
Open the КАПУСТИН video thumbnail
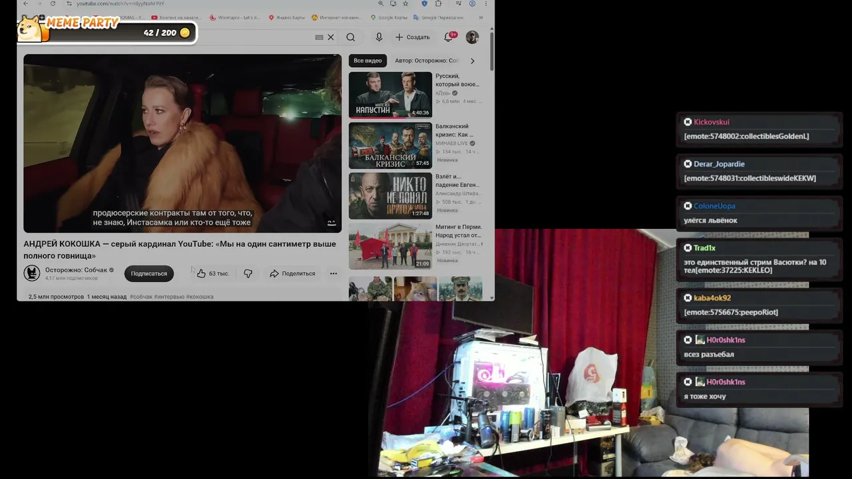(390, 94)
